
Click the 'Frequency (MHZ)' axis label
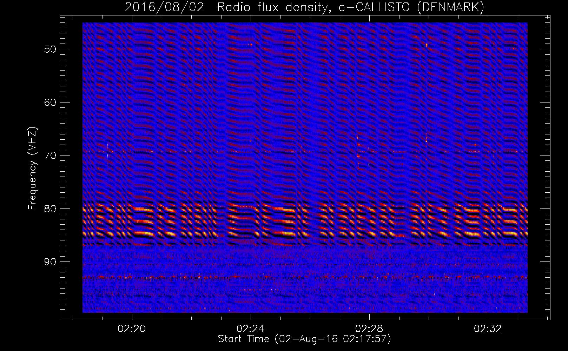click(x=32, y=169)
